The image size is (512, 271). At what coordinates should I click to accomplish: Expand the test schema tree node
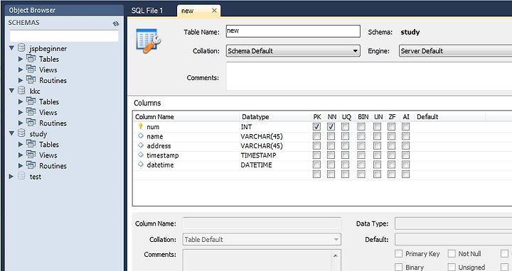click(x=11, y=176)
